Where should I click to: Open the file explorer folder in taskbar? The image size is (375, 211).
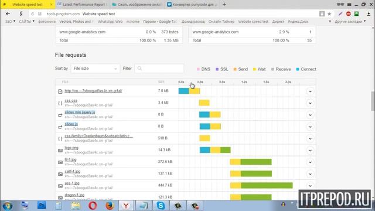(76, 206)
